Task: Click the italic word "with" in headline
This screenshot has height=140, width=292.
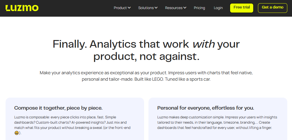Action: pos(203,44)
